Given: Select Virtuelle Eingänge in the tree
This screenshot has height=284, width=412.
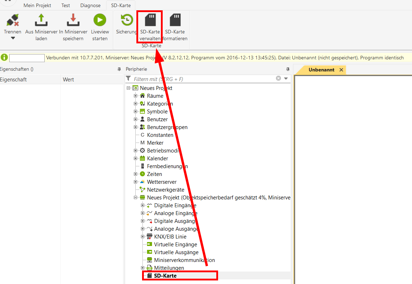Looking at the screenshot, I should [175, 245].
